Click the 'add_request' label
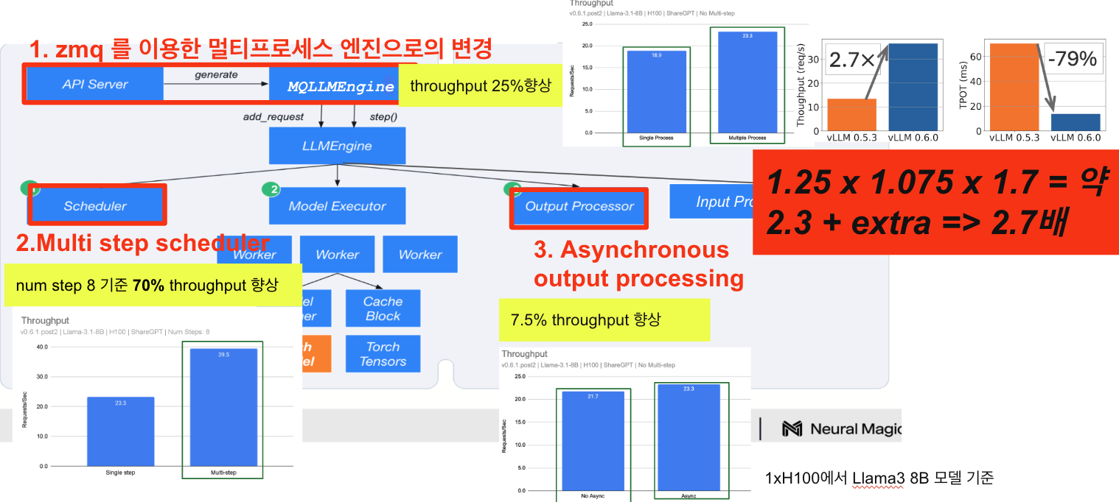 click(x=273, y=117)
